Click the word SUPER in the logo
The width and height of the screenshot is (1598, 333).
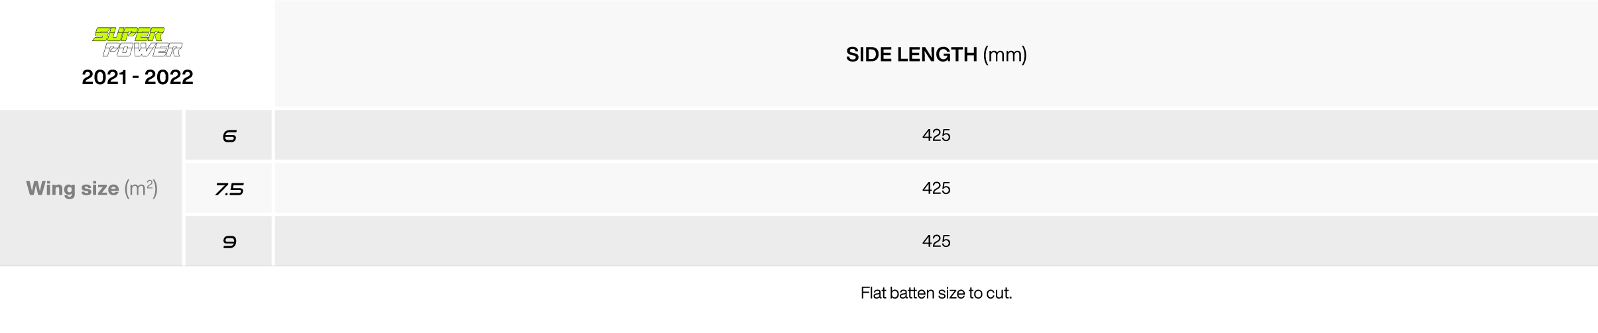point(129,34)
